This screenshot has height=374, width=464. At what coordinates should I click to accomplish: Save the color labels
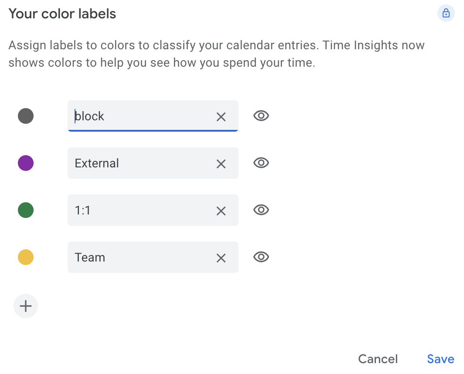440,359
